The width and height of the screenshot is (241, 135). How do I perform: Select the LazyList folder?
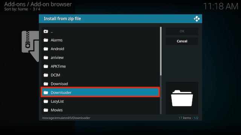pos(101,101)
